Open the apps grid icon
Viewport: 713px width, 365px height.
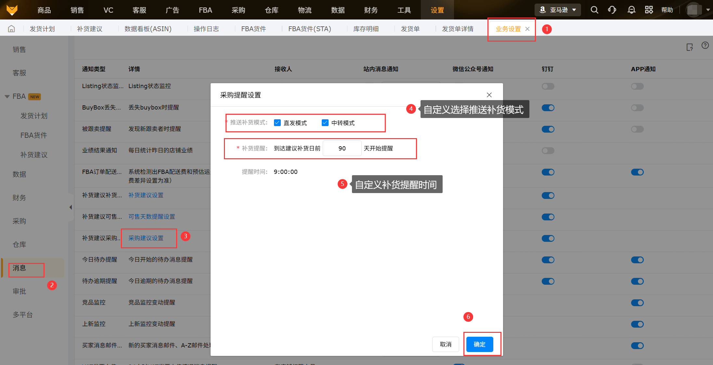click(x=649, y=10)
